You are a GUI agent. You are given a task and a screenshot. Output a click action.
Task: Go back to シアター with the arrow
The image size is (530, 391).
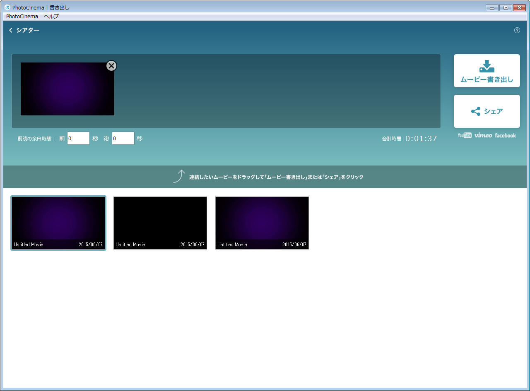(x=24, y=30)
